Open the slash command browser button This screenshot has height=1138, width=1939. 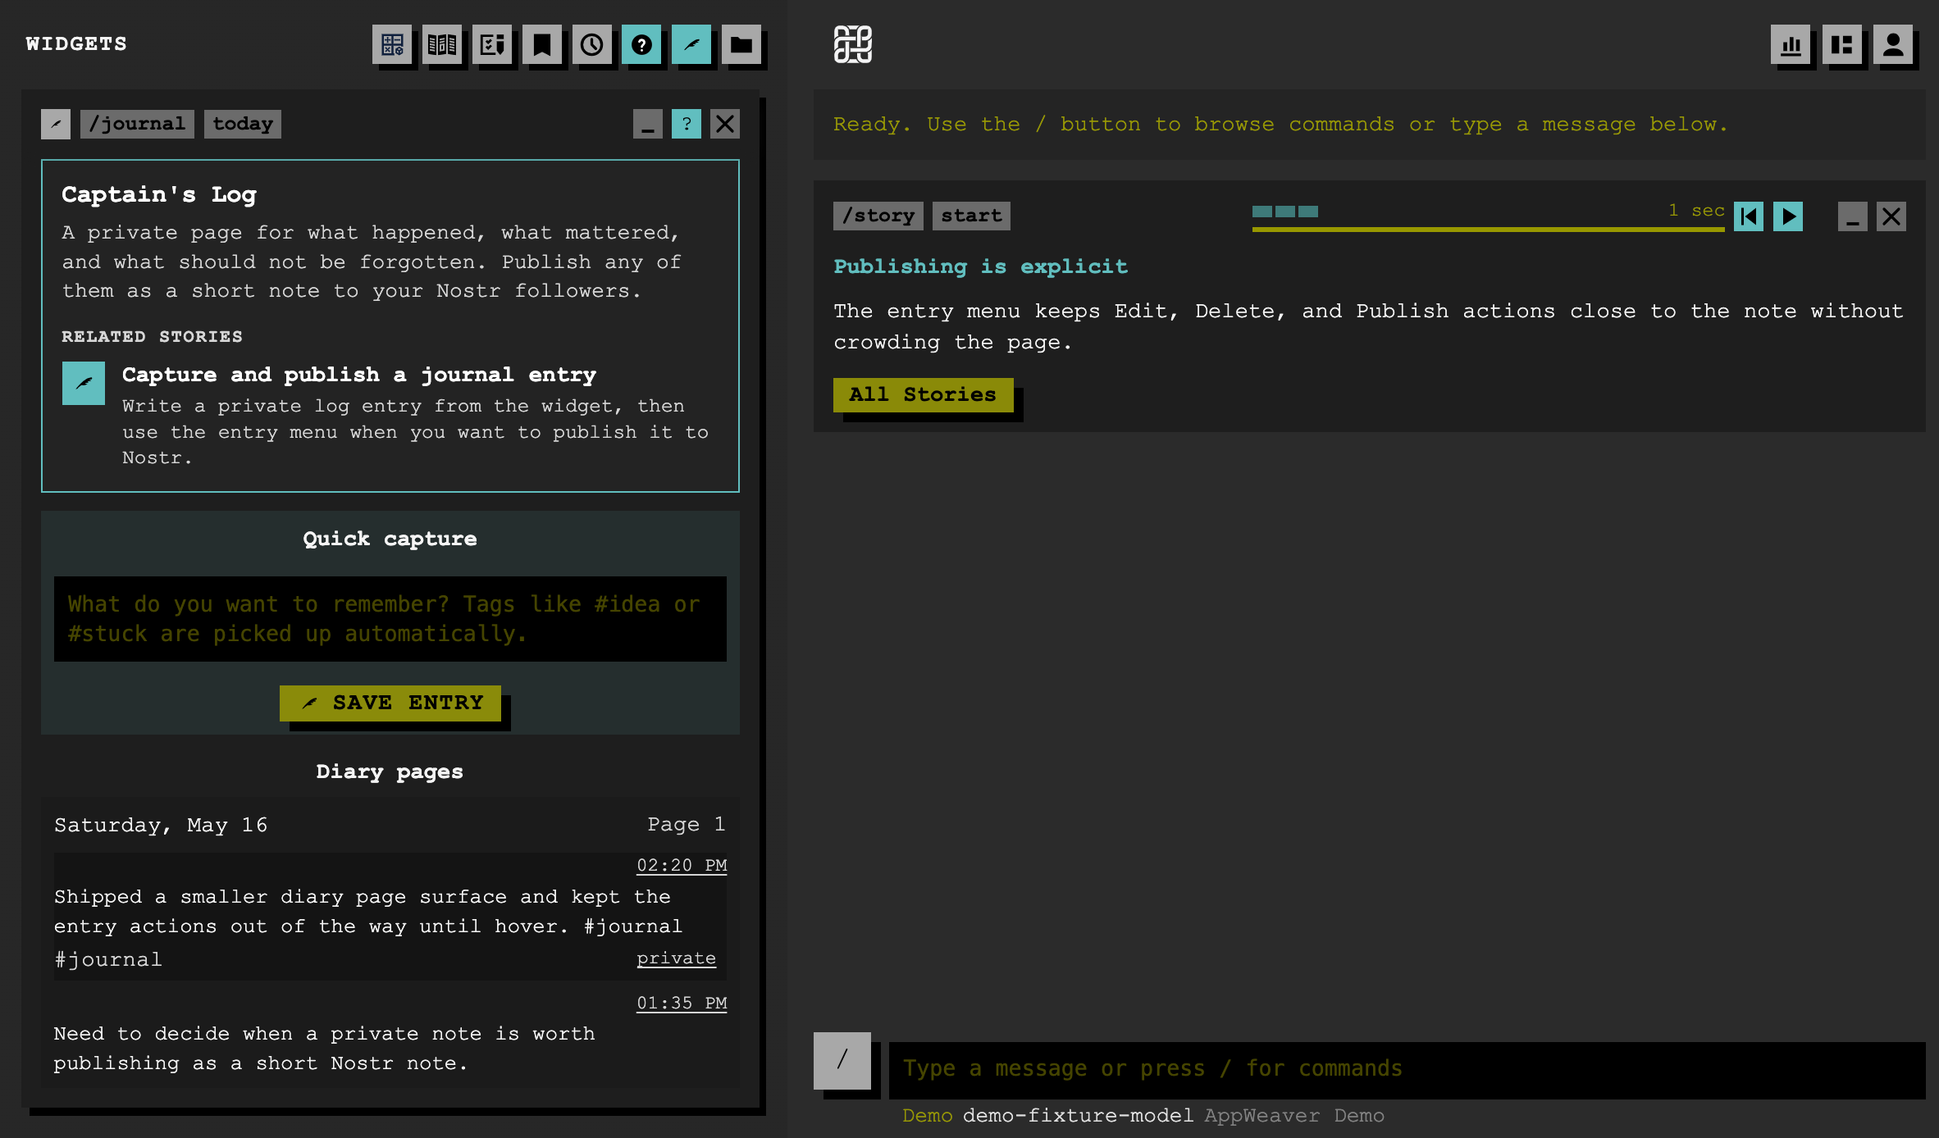[842, 1060]
